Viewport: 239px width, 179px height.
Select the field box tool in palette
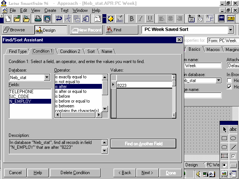(x=224, y=156)
